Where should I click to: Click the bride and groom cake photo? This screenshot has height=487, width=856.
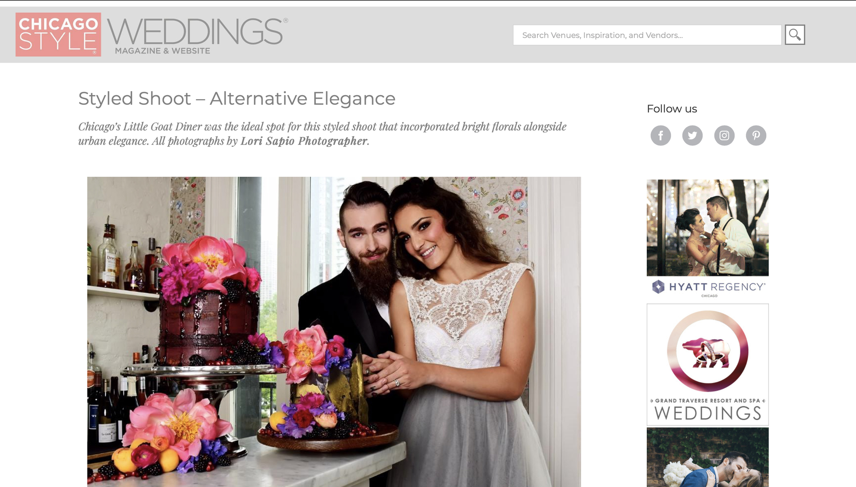[x=334, y=332]
